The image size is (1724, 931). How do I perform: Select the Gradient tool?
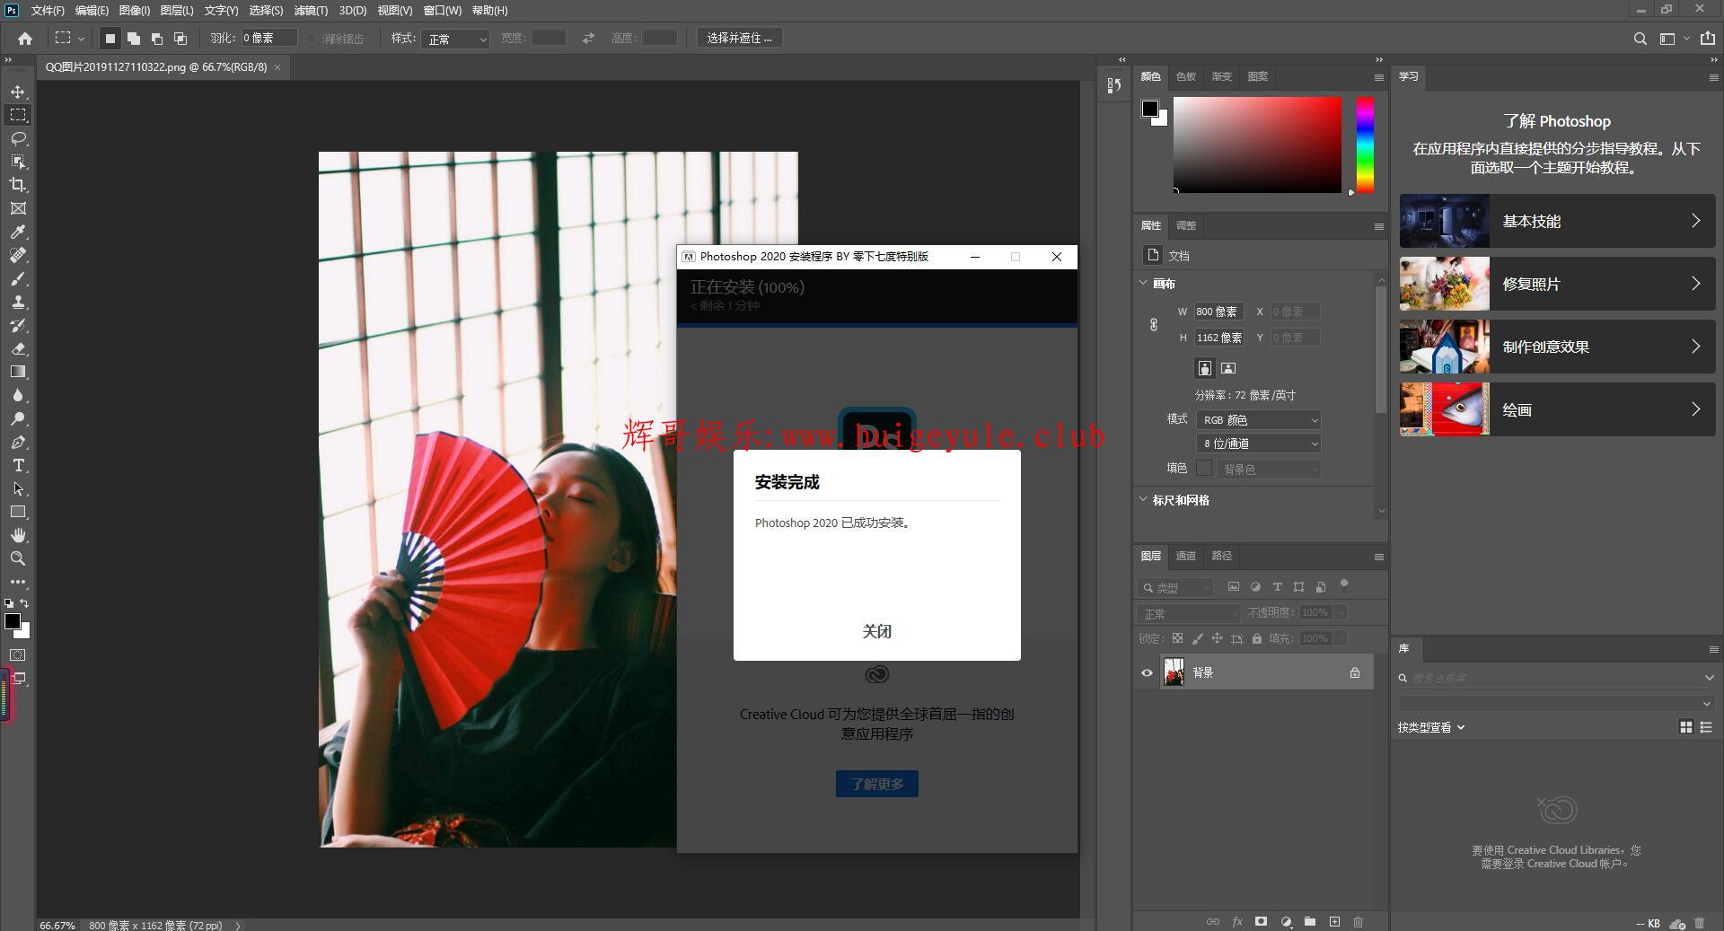[x=18, y=372]
